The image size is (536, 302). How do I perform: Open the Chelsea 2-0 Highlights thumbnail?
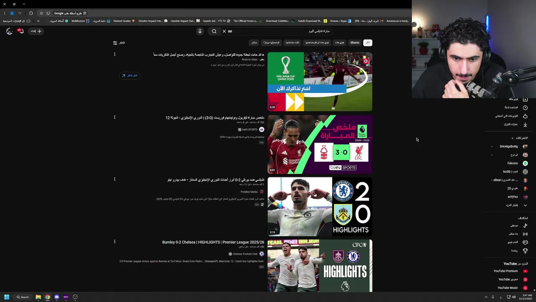[320, 206]
